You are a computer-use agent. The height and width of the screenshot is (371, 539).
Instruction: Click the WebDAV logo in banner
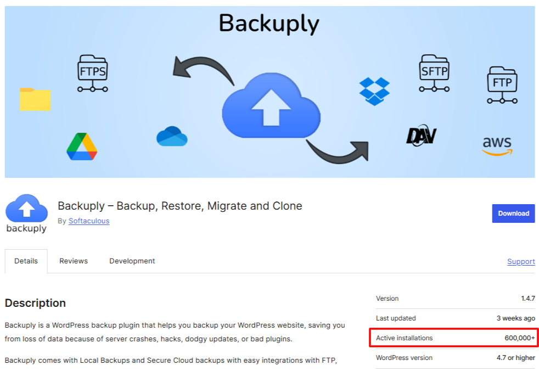point(421,136)
